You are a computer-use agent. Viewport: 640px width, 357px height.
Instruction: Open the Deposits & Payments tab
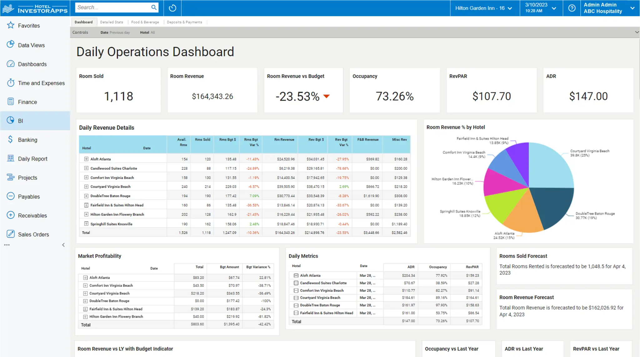[x=184, y=22]
